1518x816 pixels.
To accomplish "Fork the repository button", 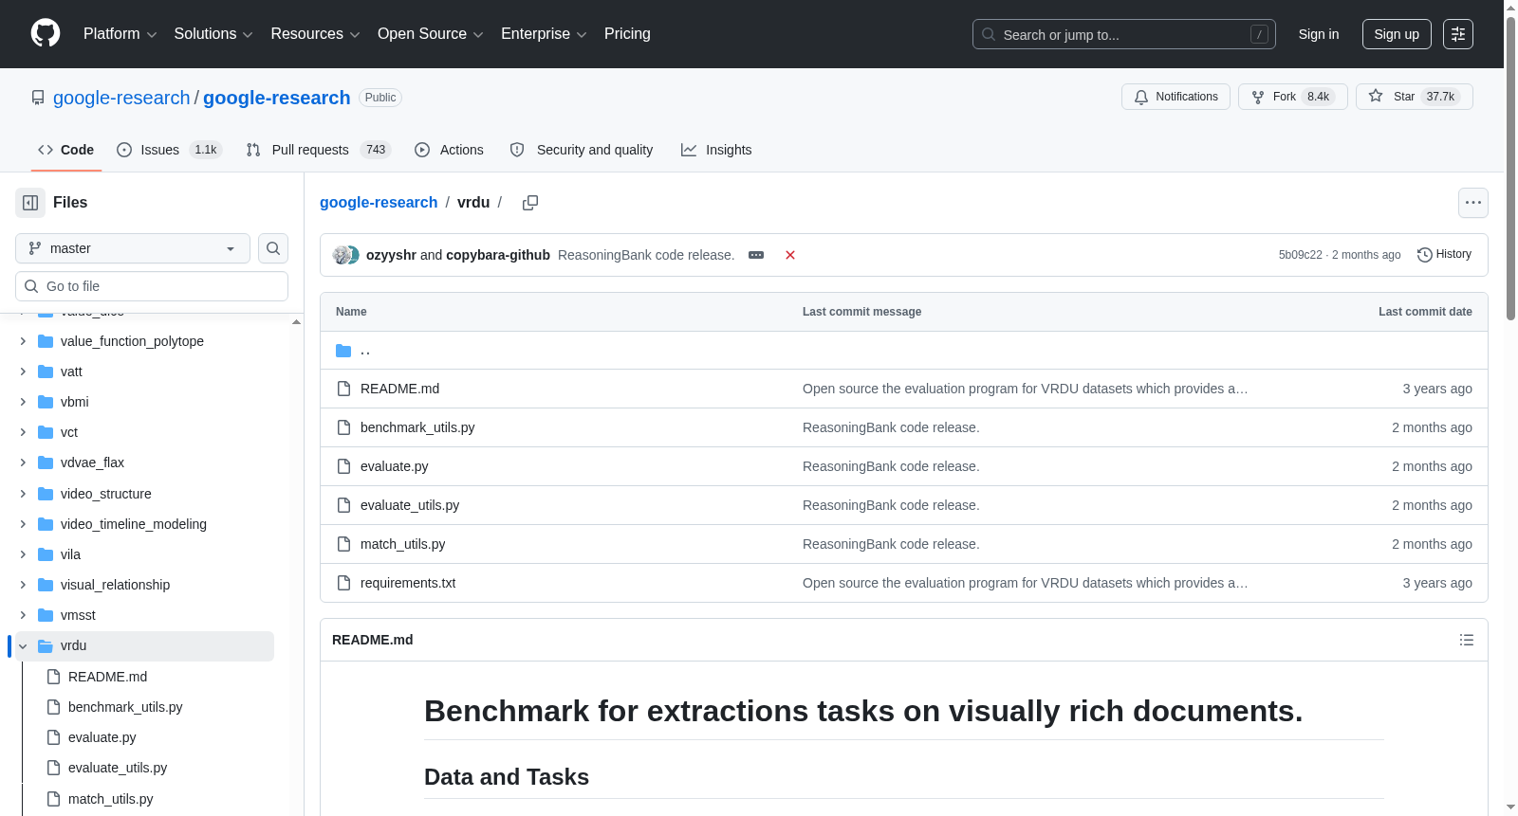I will (x=1293, y=97).
